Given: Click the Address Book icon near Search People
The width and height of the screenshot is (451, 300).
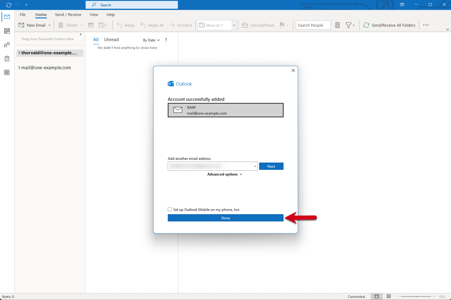Looking at the screenshot, I should click(x=337, y=25).
